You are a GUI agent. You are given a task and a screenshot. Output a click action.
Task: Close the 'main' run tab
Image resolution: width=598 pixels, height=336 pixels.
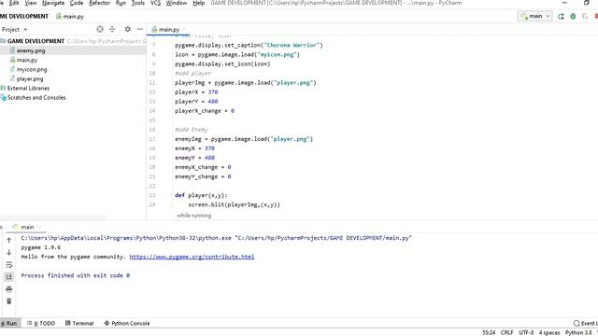[39, 227]
